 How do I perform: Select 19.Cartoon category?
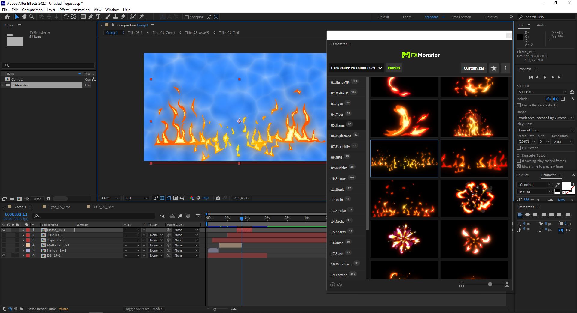point(339,275)
